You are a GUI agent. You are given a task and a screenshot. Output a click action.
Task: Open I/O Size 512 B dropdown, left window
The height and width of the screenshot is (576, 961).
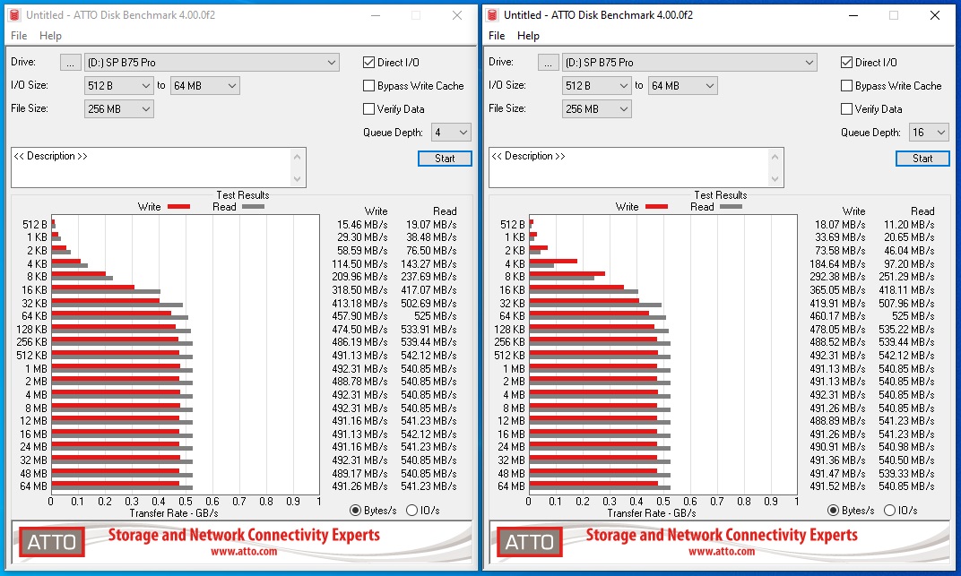point(119,86)
